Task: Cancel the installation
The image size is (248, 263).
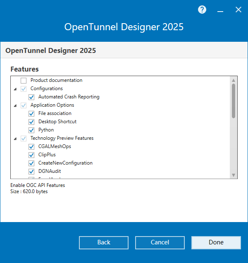Action: pyautogui.click(x=160, y=243)
